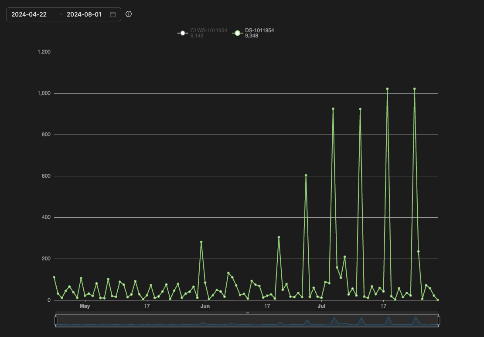Click the green DS-1011954 legend marker
484x337 pixels.
[237, 33]
